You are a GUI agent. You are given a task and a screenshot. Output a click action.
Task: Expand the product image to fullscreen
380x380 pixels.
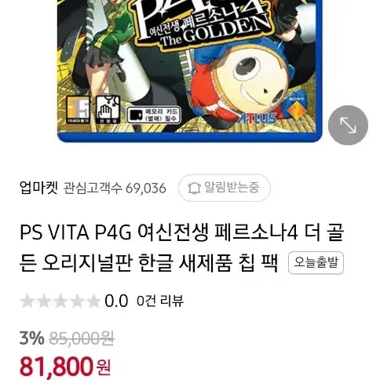[x=348, y=125]
